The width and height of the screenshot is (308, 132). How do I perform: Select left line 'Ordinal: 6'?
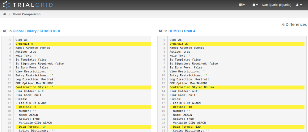83,107
